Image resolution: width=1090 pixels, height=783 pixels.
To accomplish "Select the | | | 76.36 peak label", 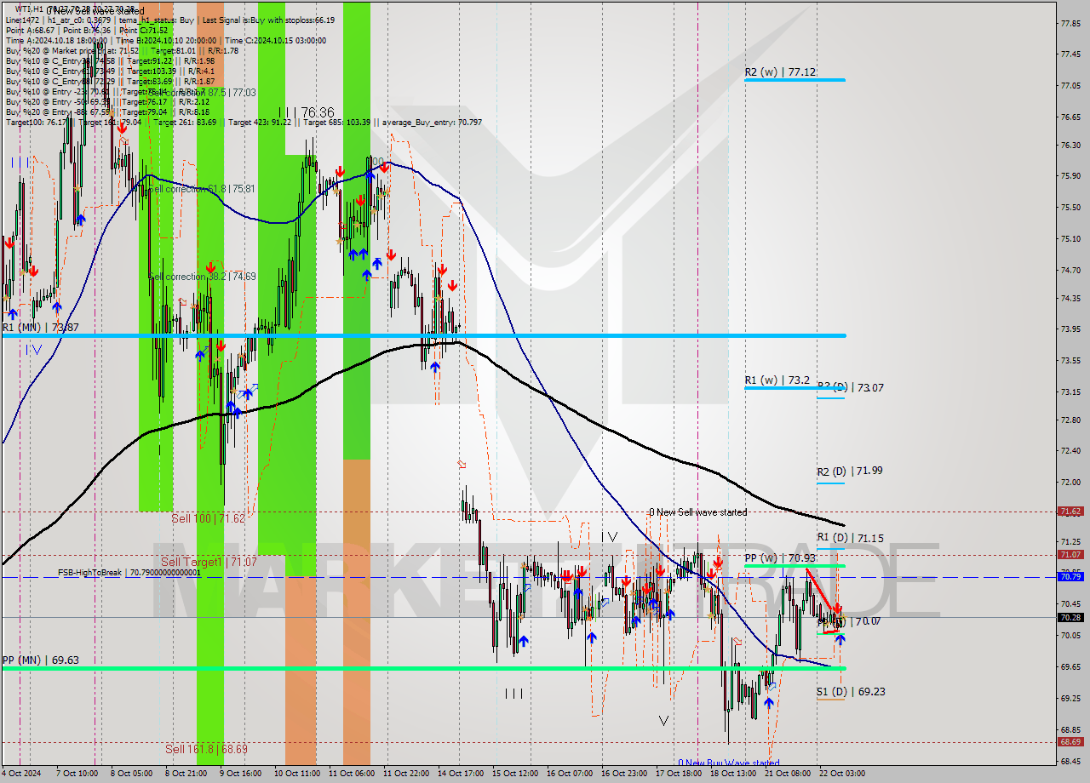I will [306, 112].
